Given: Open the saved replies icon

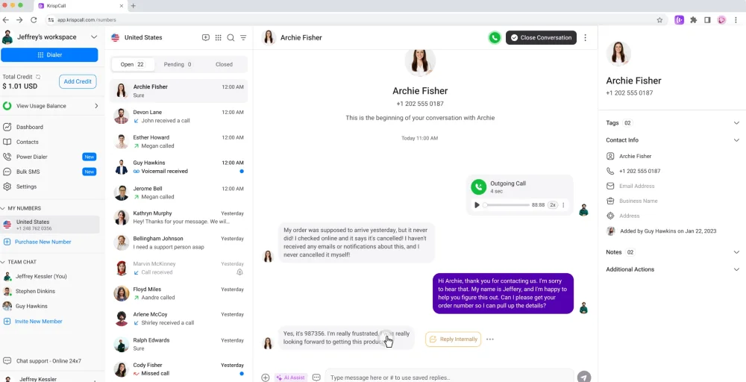Looking at the screenshot, I should (x=316, y=378).
